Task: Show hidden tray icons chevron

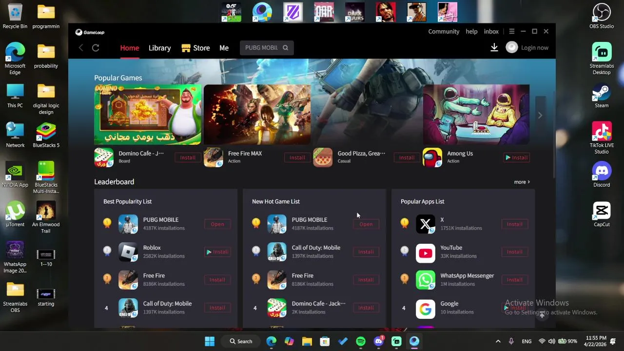Action: (498, 341)
